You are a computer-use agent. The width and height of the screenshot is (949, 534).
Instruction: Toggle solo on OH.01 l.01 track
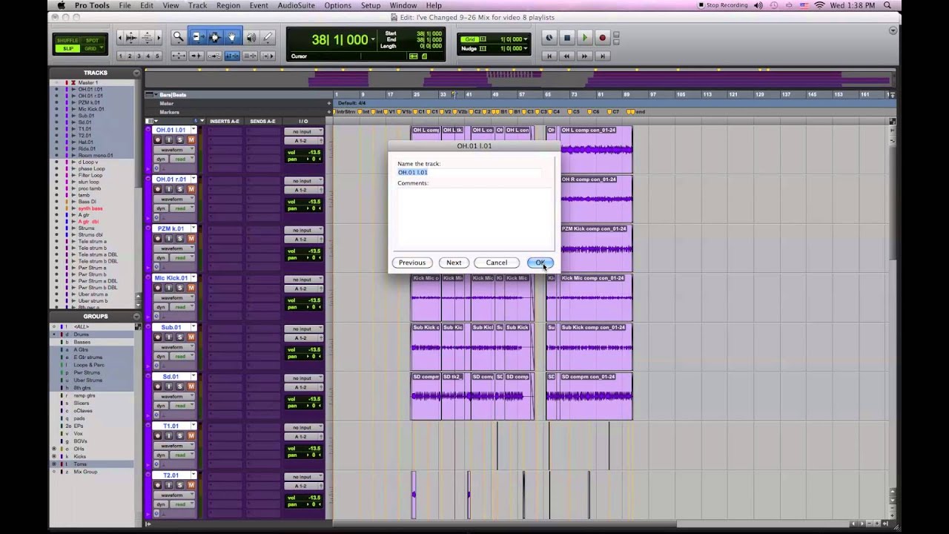coord(179,139)
